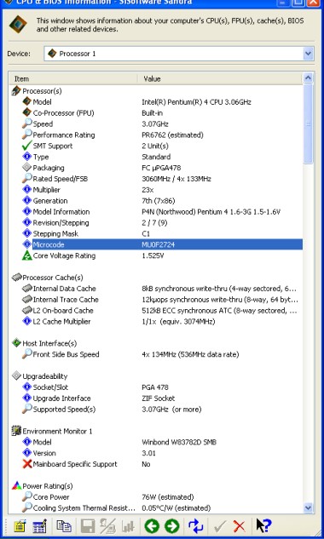324x539 pixels.
Task: Click the green triangle icon beside Core Voltage Rating
Action: pos(26,255)
